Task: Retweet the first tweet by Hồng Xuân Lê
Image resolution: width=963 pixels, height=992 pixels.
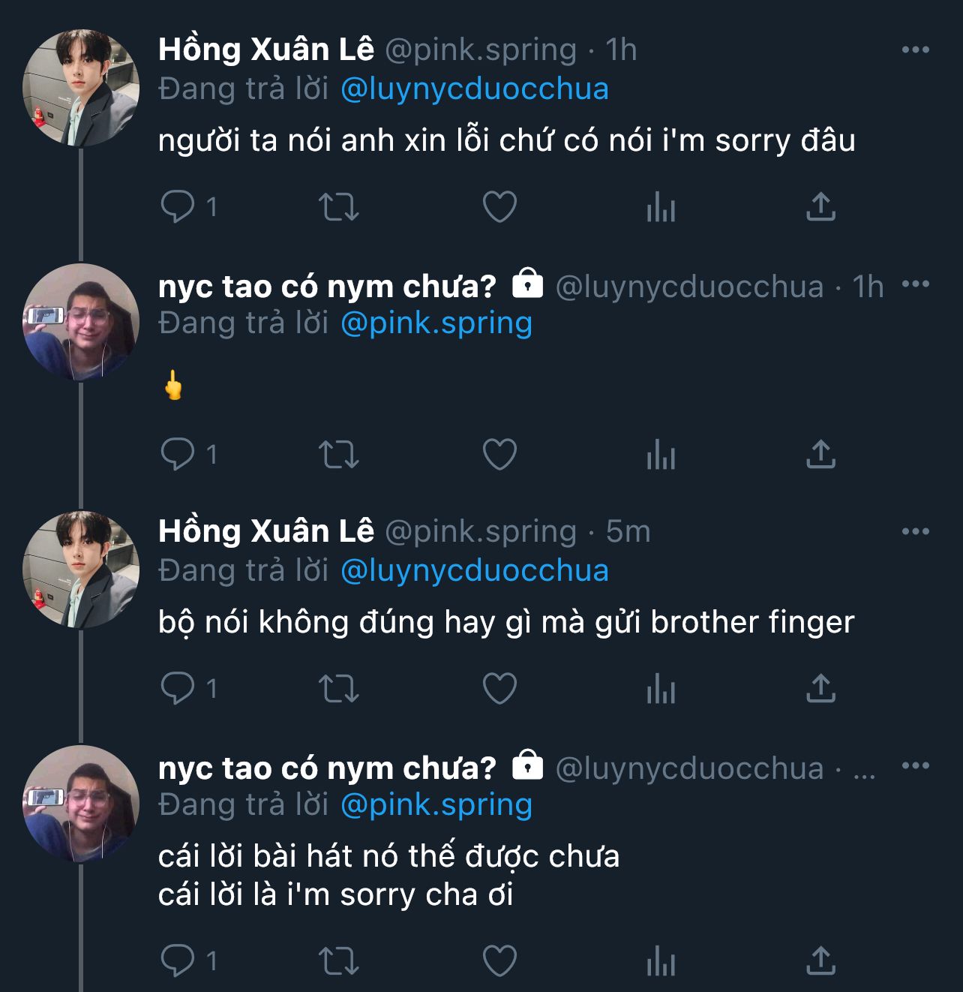Action: click(x=339, y=207)
